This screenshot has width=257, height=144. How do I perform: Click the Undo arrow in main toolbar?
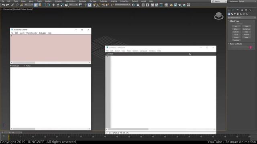coord(3,5)
